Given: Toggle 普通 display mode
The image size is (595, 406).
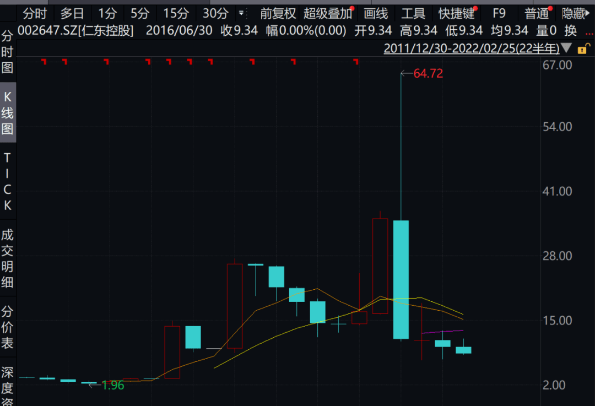Looking at the screenshot, I should [536, 14].
